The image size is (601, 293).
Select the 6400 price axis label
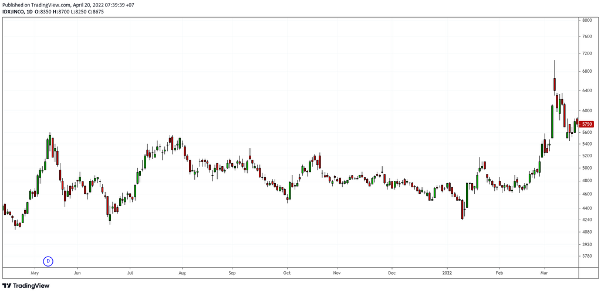click(586, 91)
